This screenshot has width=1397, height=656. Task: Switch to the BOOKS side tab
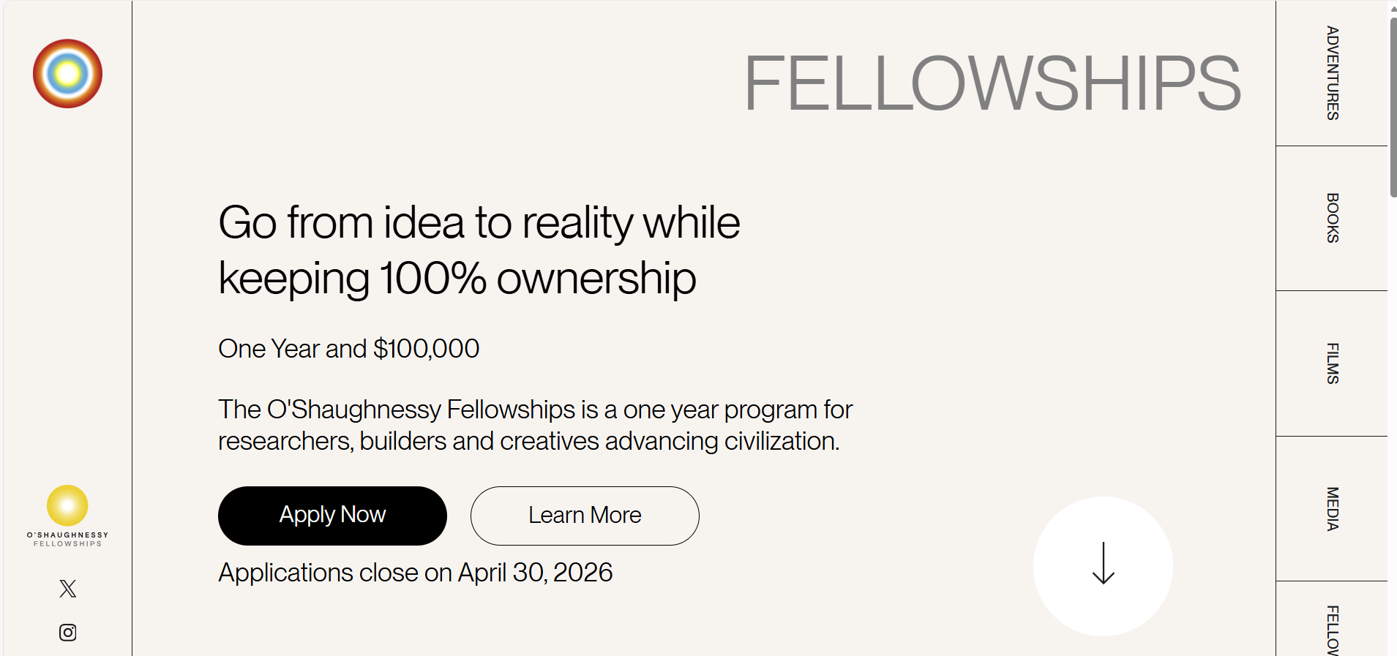1332,218
